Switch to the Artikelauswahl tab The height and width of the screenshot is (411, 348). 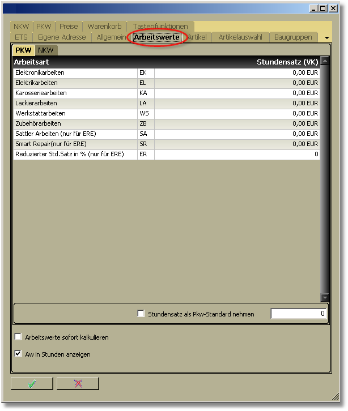(x=240, y=37)
